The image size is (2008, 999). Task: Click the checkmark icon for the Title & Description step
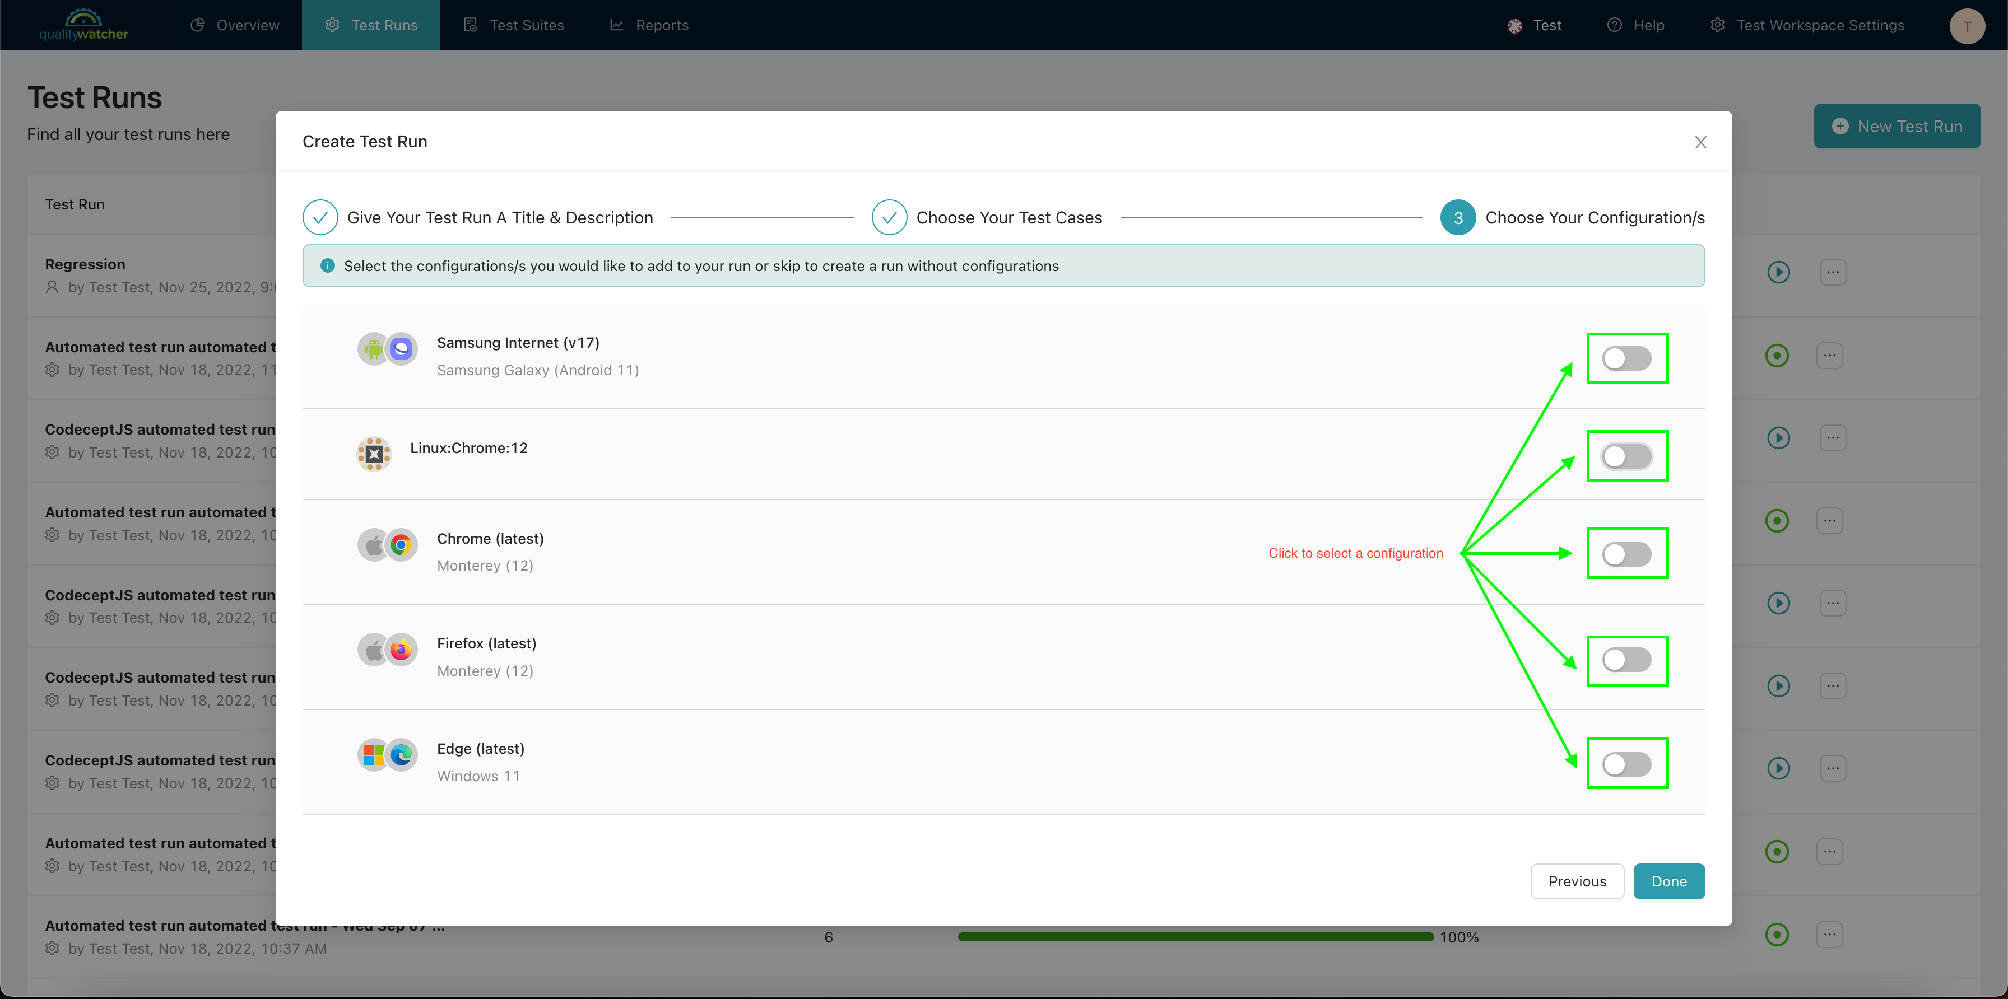(x=319, y=217)
